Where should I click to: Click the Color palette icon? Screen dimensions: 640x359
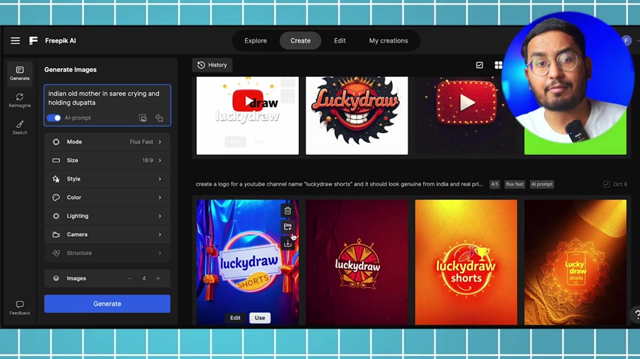coord(56,197)
